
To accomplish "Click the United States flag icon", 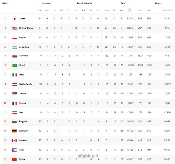I will (x=15, y=28).
